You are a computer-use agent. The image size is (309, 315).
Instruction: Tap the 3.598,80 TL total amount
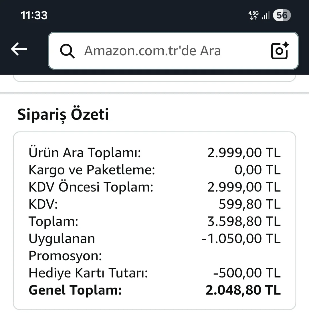[x=244, y=221]
